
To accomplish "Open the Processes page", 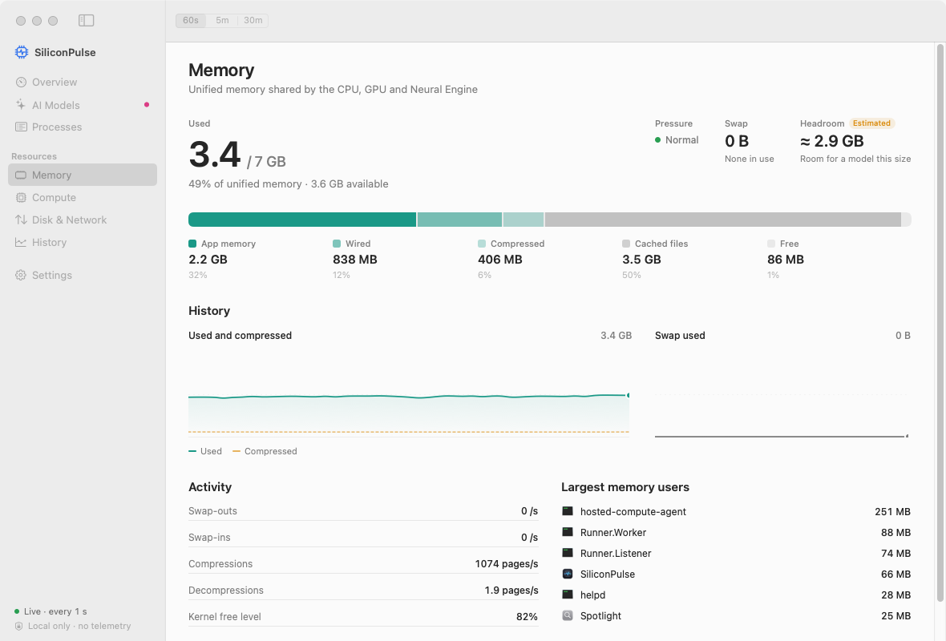I will coord(83,127).
